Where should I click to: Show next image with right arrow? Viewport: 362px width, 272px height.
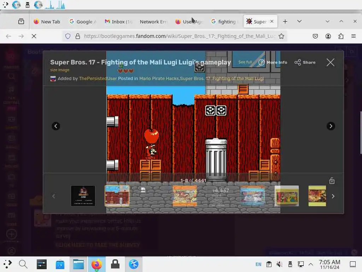(331, 126)
